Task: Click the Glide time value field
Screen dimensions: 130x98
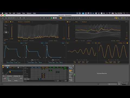Action: point(71,73)
